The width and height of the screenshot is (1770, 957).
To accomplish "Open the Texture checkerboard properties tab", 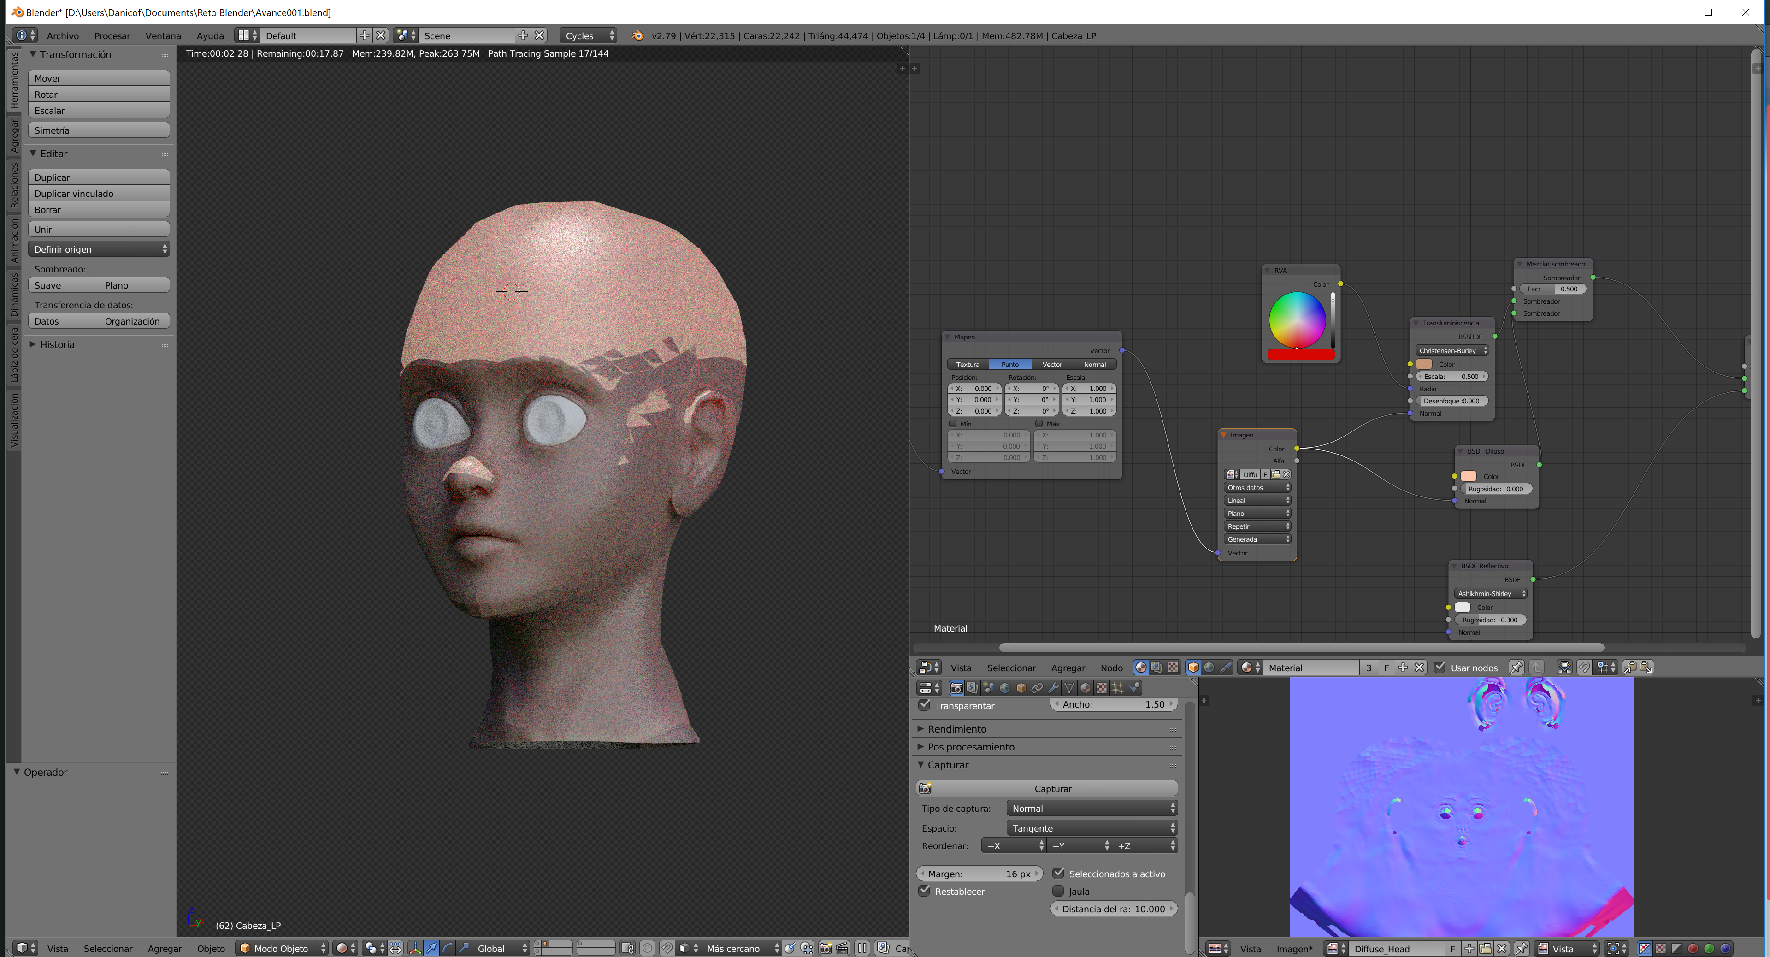I will tap(1102, 688).
